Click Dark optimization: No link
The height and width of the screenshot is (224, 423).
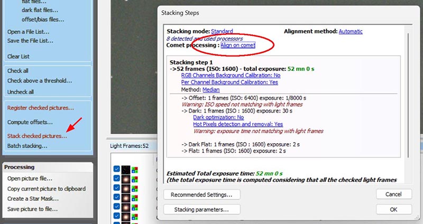pyautogui.click(x=218, y=117)
